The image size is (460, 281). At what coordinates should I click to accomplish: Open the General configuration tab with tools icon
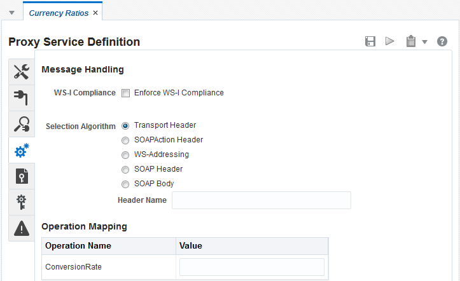pyautogui.click(x=22, y=72)
